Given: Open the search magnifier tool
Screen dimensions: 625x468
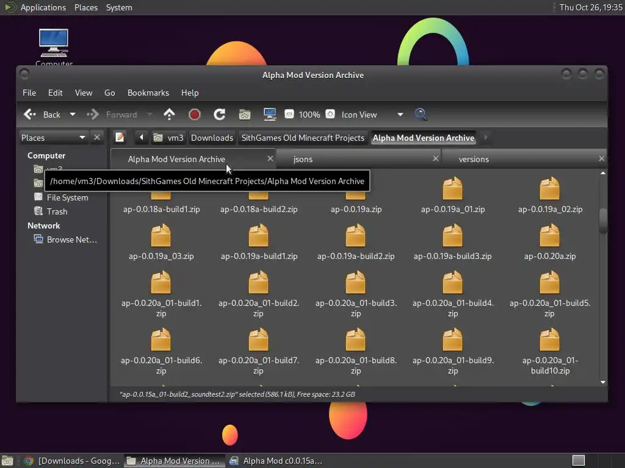Looking at the screenshot, I should pyautogui.click(x=421, y=115).
